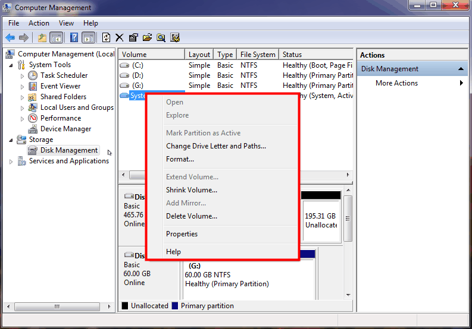
Task: Expand the Shared Folders node
Action: tap(22, 97)
